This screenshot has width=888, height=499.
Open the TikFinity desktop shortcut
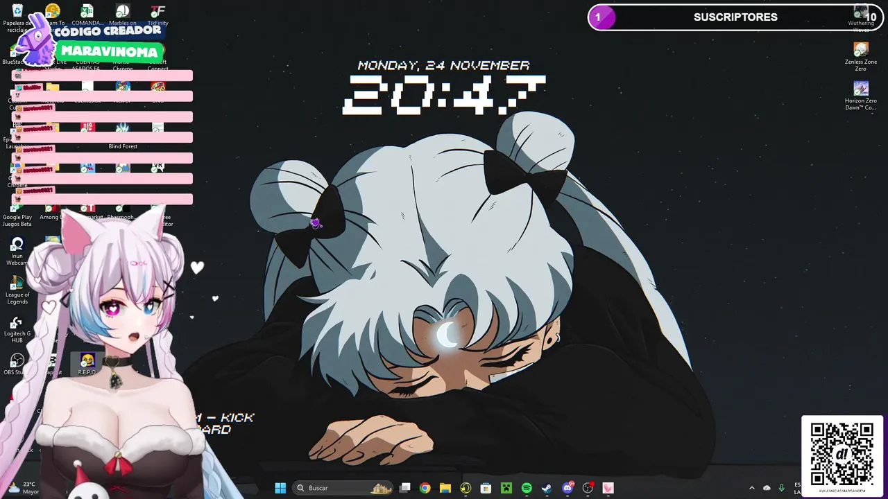157,12
